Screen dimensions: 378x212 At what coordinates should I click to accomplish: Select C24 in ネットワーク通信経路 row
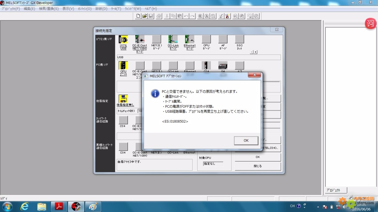click(123, 120)
